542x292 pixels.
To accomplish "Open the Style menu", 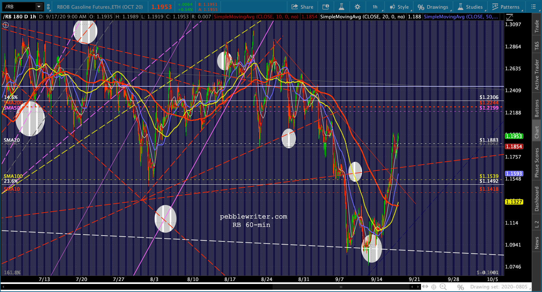I will pos(399,7).
